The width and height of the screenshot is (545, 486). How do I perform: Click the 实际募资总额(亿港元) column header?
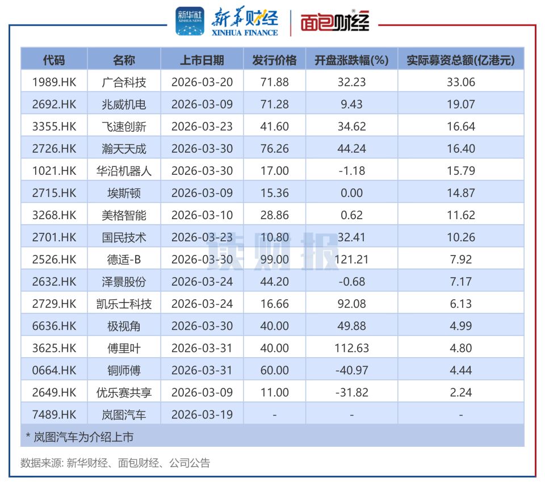[461, 60]
